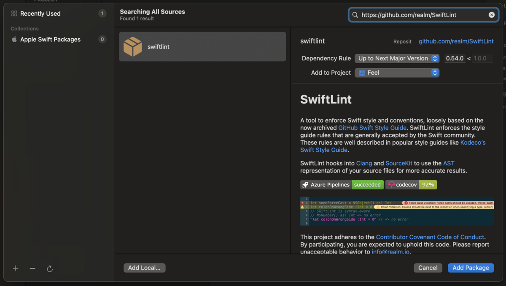
Task: Open the Add to Project dropdown
Action: (x=397, y=73)
